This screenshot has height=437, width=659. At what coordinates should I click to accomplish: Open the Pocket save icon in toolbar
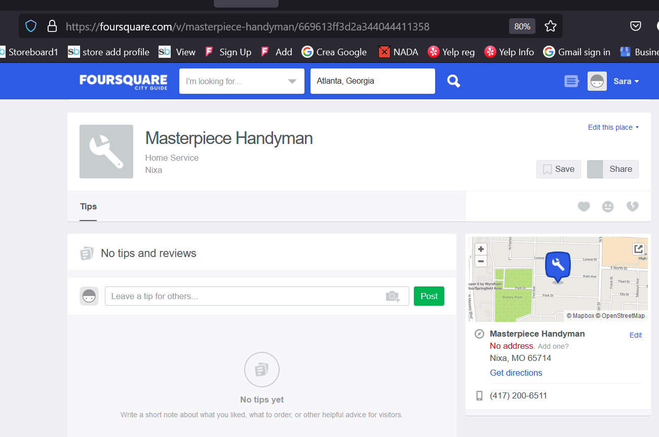pyautogui.click(x=636, y=26)
